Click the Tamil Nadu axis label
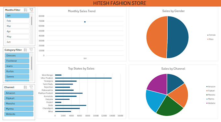 [48, 84]
